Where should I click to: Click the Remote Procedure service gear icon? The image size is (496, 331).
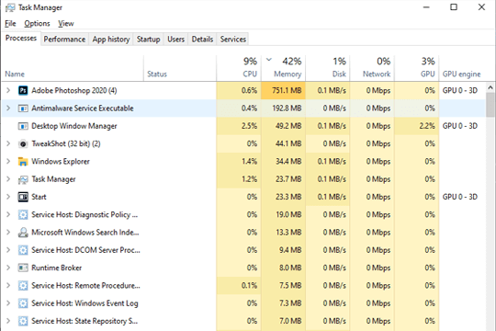coord(23,286)
